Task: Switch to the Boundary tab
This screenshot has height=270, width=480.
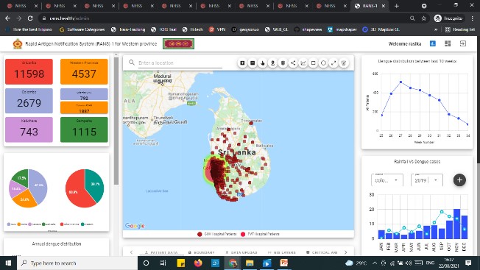Action: [x=202, y=252]
